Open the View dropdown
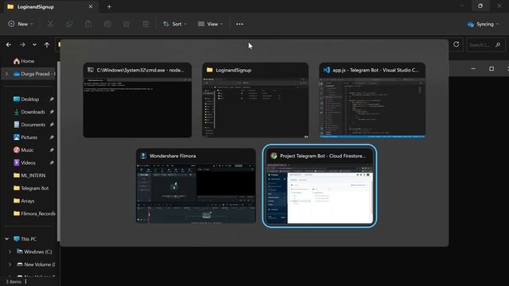 (210, 24)
